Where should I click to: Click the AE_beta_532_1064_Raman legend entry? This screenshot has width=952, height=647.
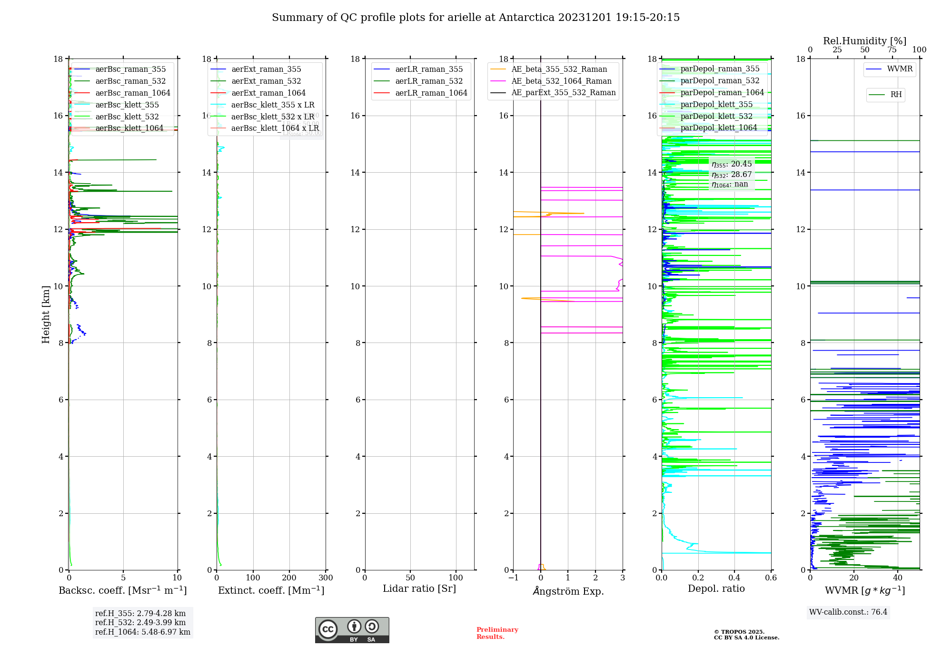click(x=561, y=81)
